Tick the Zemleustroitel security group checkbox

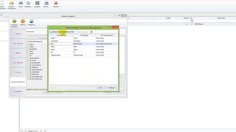tap(28, 58)
